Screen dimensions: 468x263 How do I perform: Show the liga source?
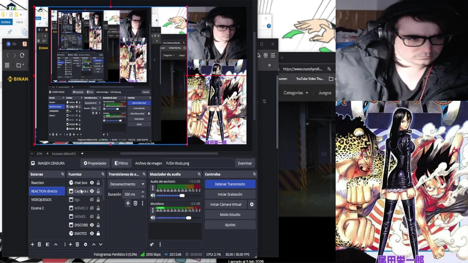[92, 200]
